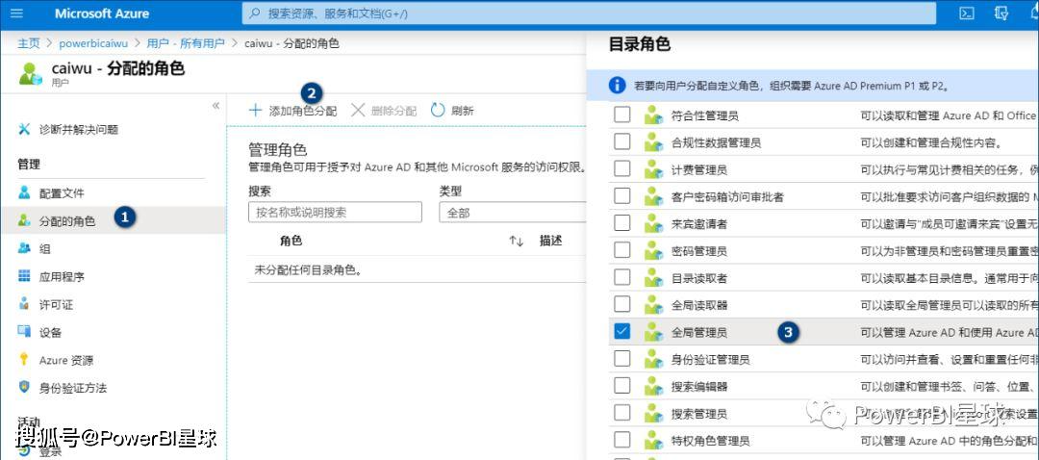
Task: Click the diagnose wrench icon
Action: (24, 129)
